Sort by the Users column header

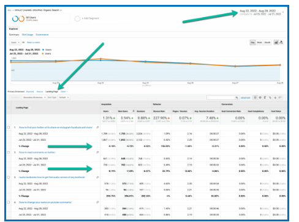tap(106, 111)
